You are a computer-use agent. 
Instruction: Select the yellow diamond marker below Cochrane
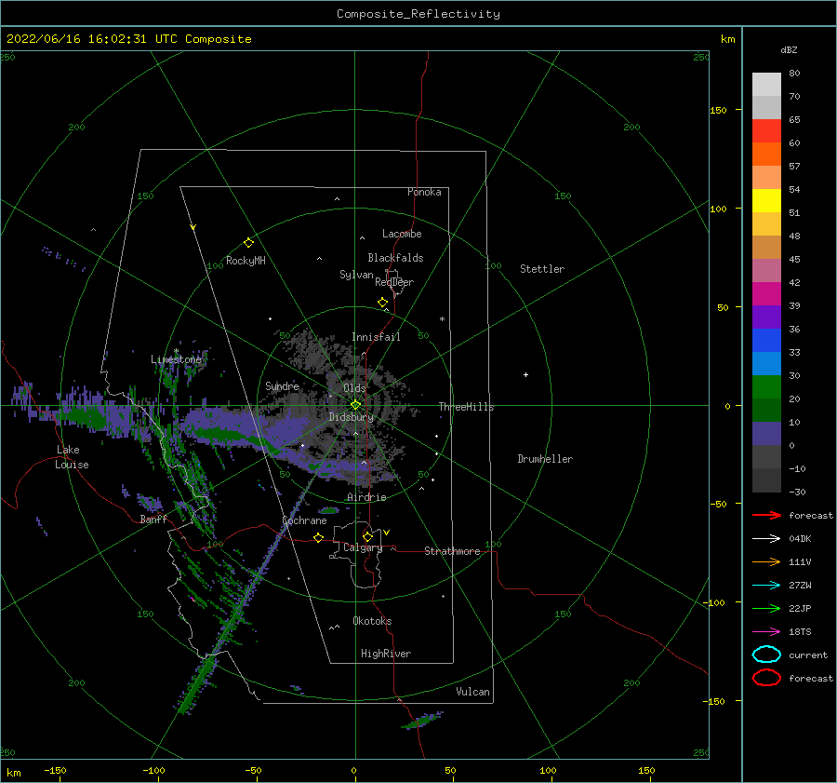coord(319,537)
